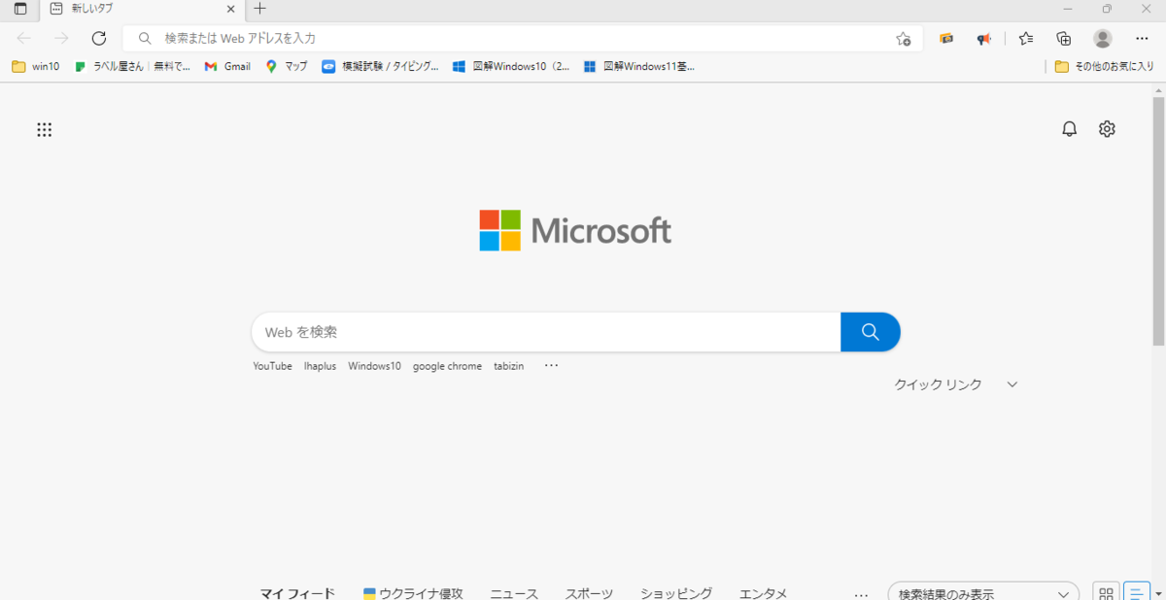Switch feed to list view

(x=1137, y=592)
